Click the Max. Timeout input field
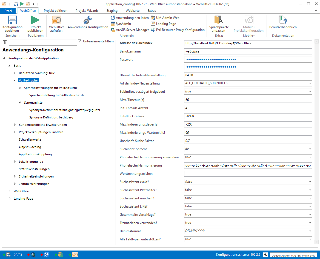 point(248,100)
